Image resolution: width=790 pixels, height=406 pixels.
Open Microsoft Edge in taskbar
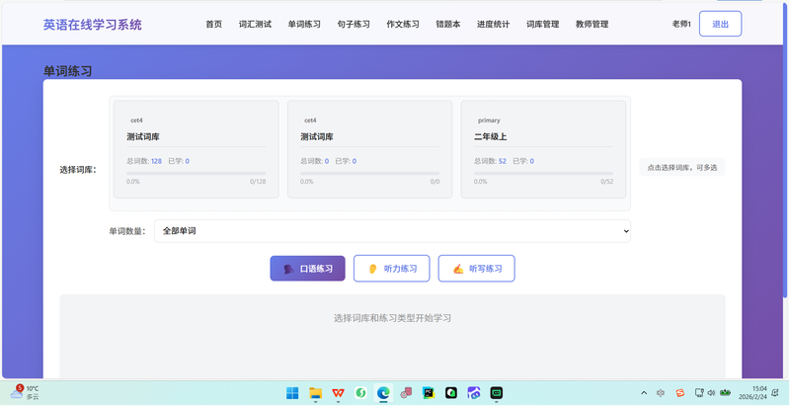(383, 393)
